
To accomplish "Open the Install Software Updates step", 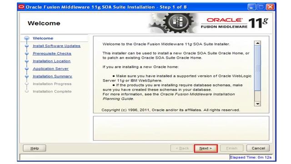I will 56,46.
